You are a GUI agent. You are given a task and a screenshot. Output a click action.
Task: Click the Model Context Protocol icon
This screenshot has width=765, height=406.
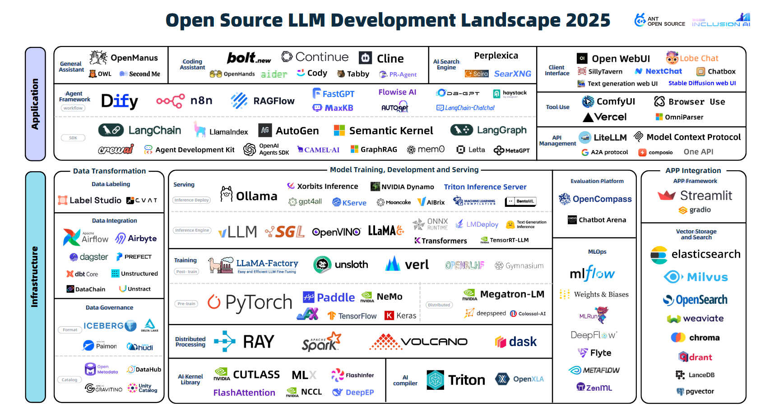[638, 136]
